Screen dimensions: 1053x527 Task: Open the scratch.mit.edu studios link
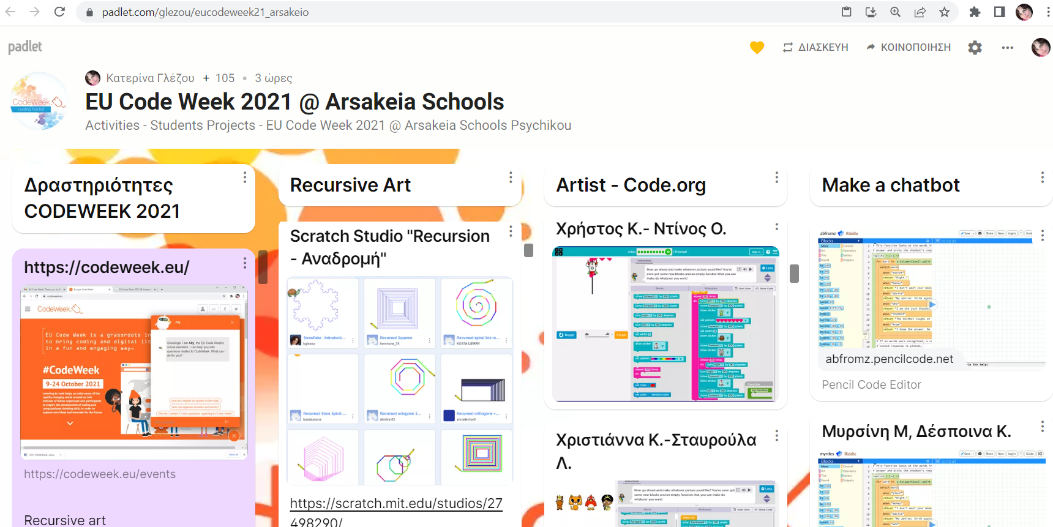point(396,512)
